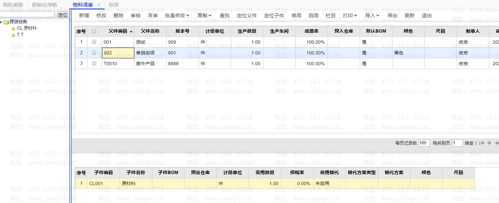
Task: Collapse the 存货分类 tree triangle
Action: (x=1, y=22)
